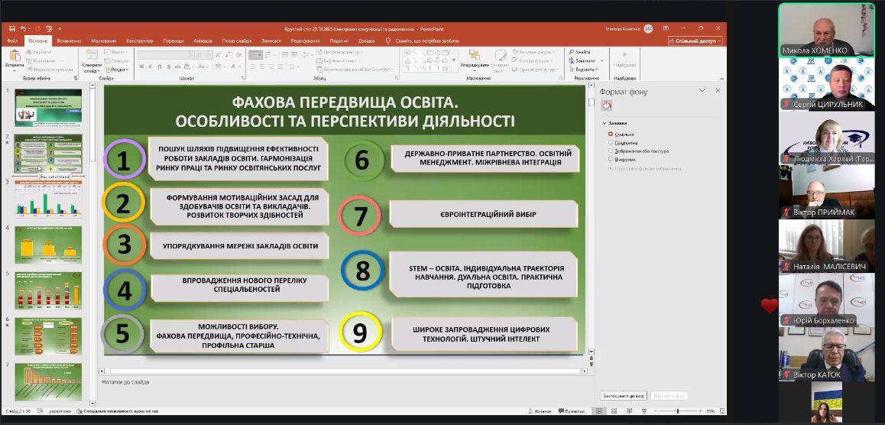
Task: Select the Візерунок fill radio button
Action: click(611, 159)
